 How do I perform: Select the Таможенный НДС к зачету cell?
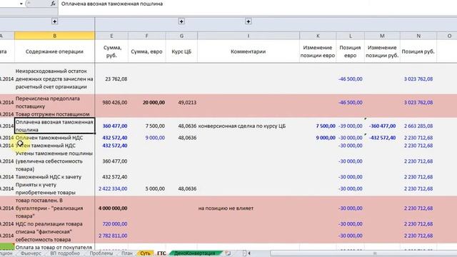54,177
